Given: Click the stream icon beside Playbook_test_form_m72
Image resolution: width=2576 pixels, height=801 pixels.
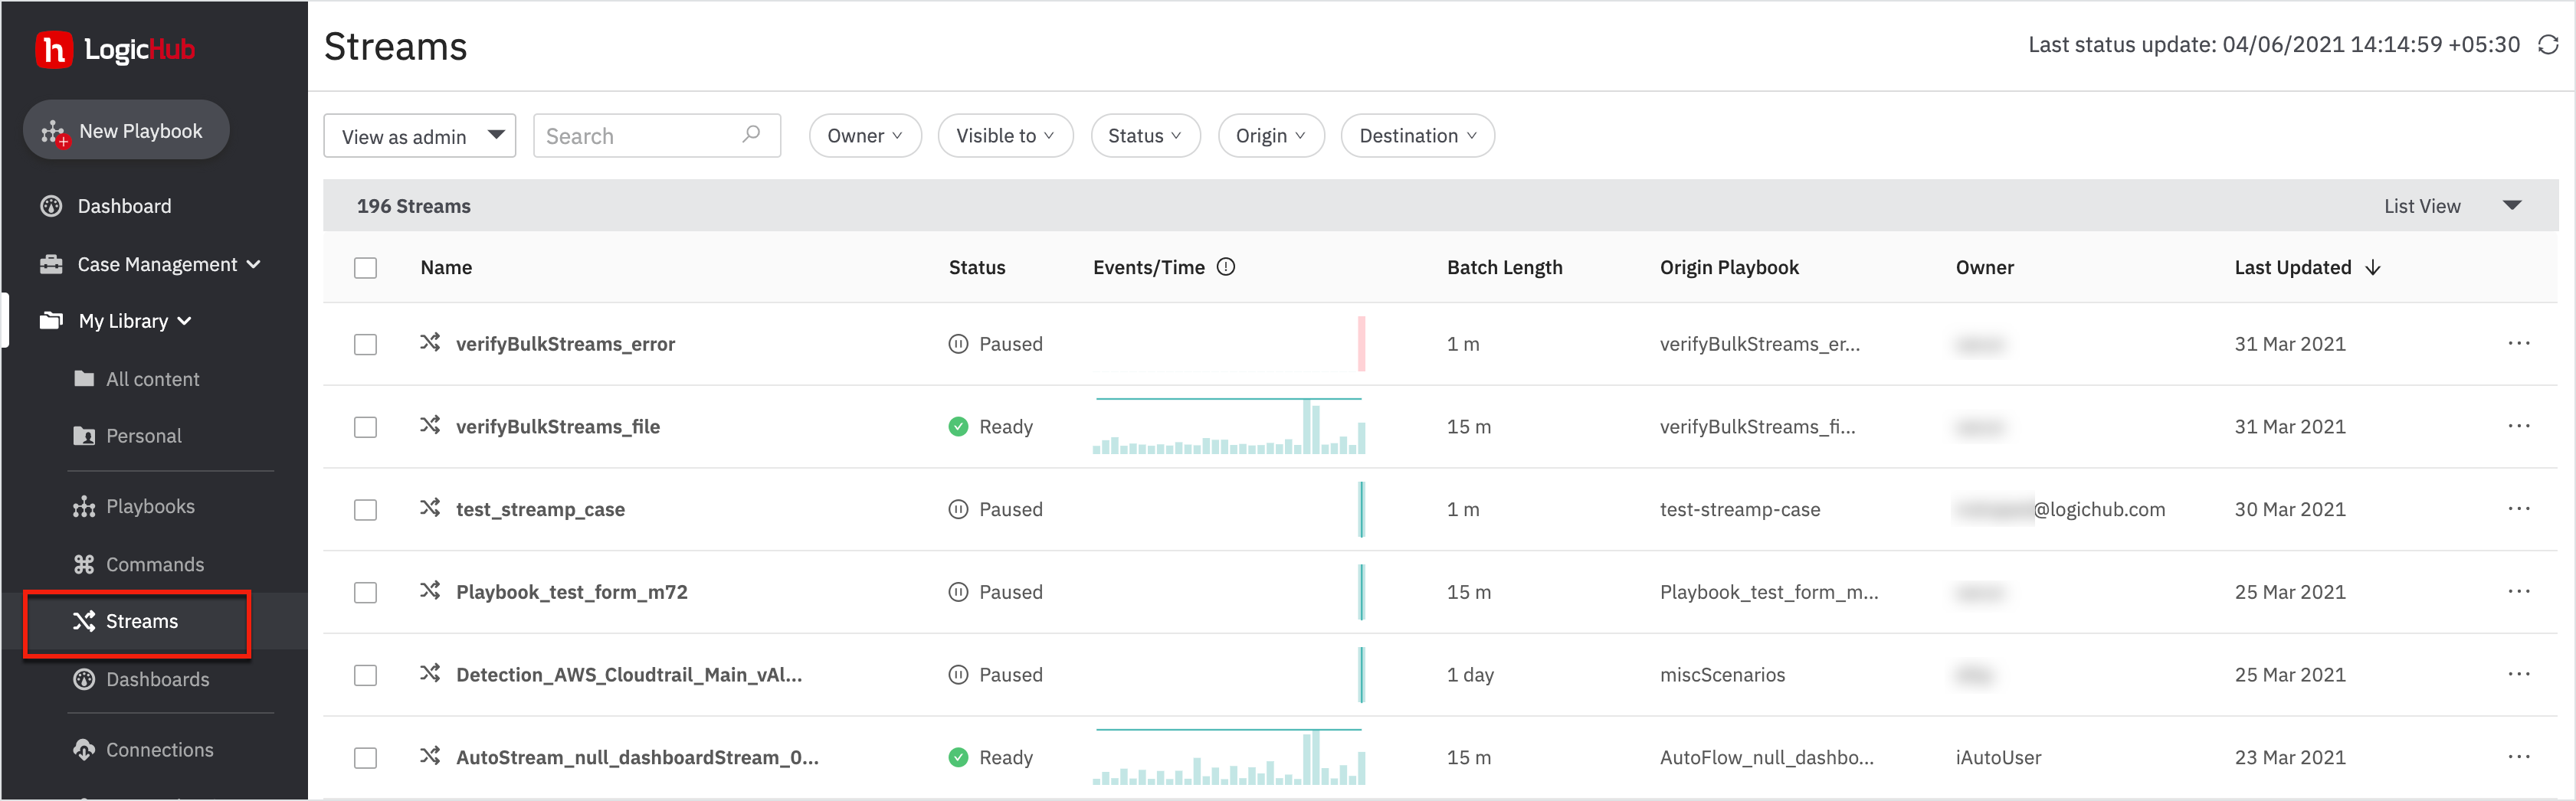Looking at the screenshot, I should (430, 591).
